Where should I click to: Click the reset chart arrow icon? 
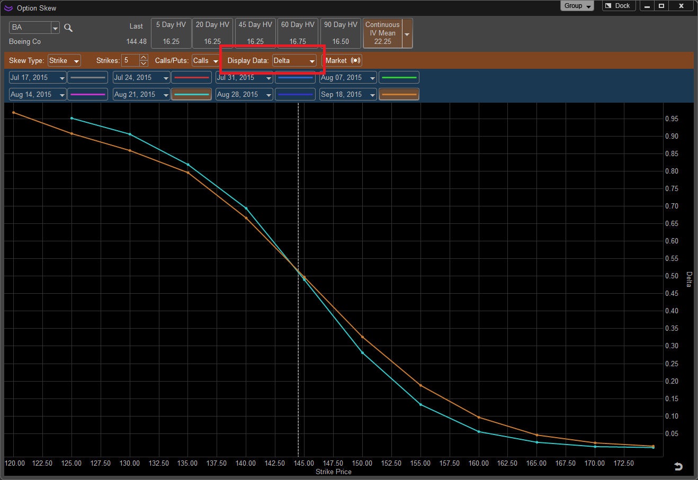coord(678,466)
